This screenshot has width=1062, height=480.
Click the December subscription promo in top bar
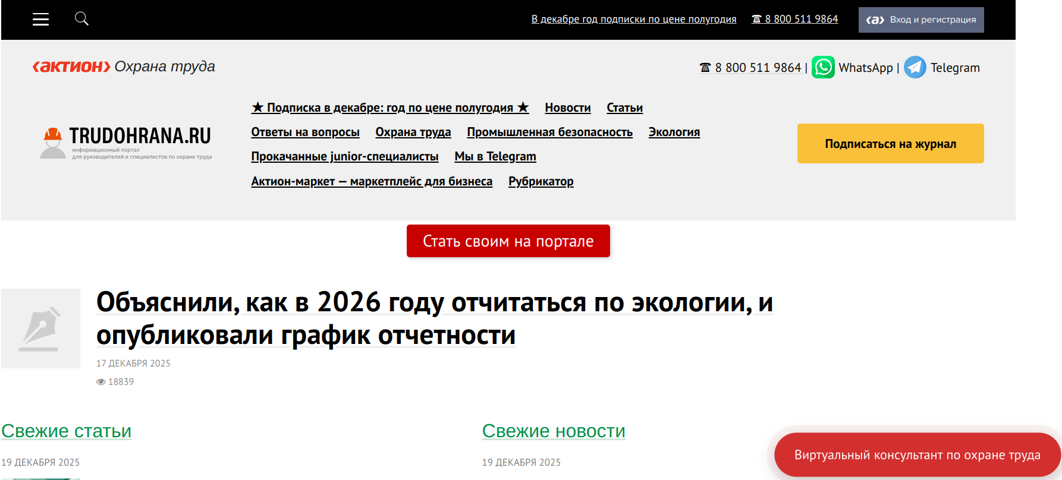pos(633,19)
